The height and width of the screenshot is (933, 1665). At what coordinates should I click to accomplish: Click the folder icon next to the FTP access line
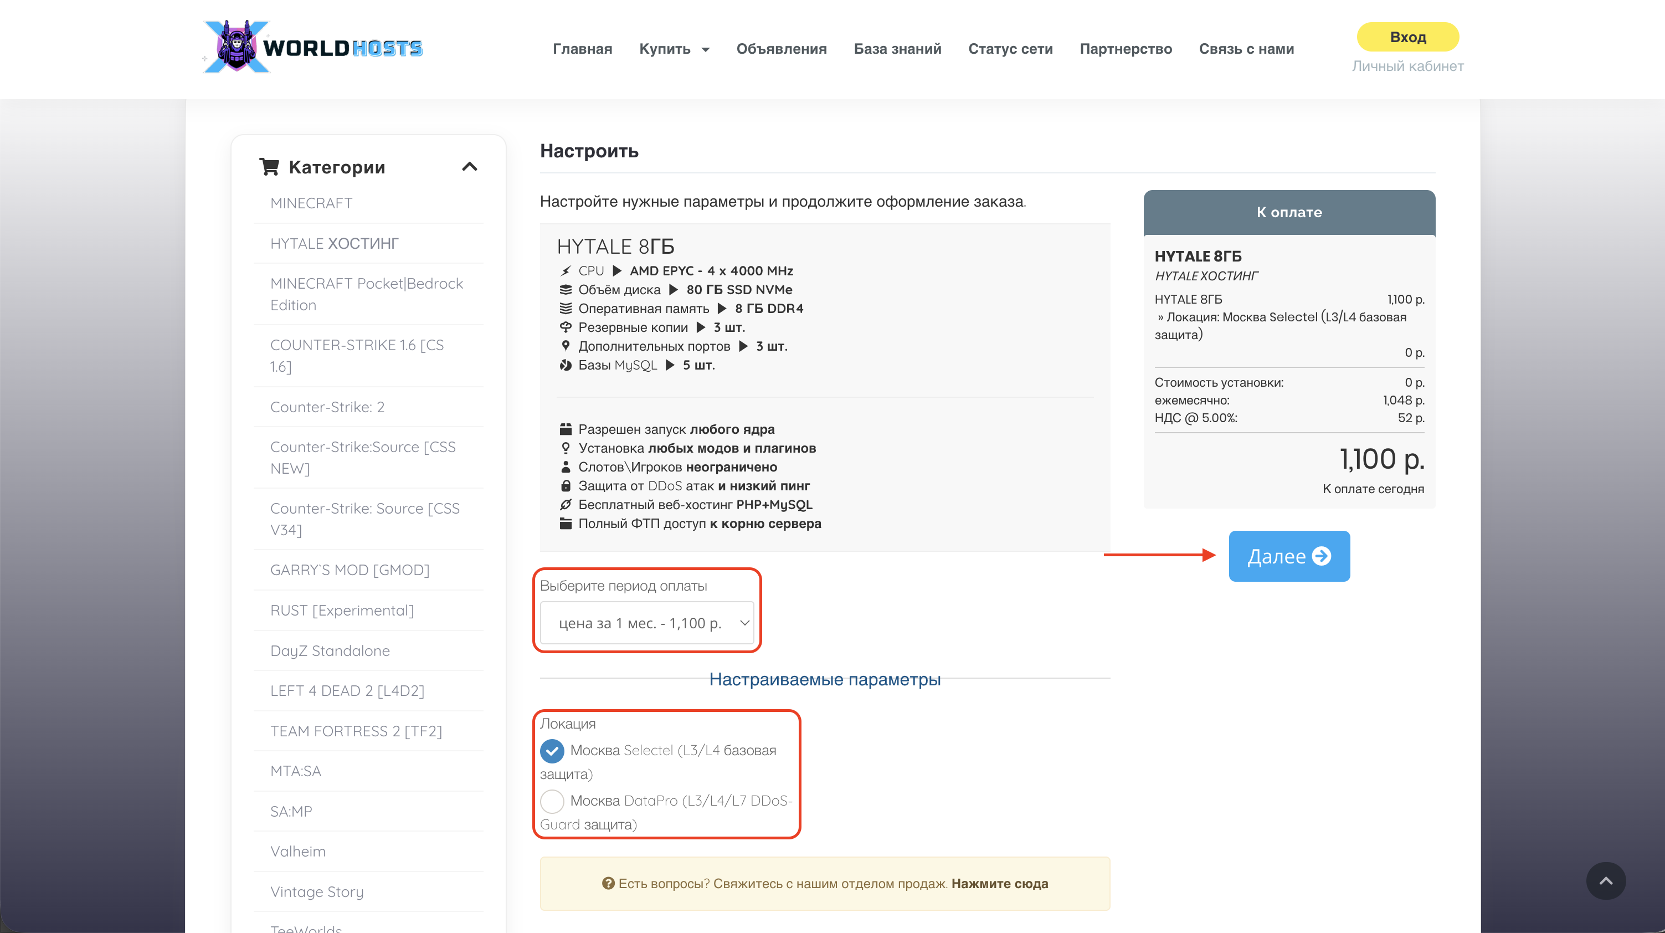point(566,524)
